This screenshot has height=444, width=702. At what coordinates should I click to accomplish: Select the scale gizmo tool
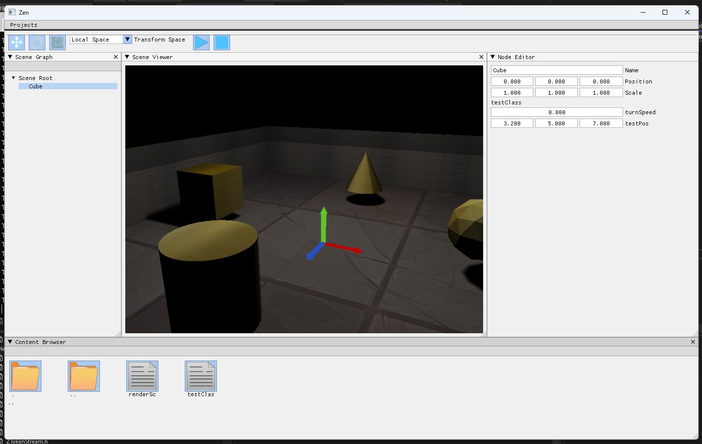pyautogui.click(x=58, y=42)
